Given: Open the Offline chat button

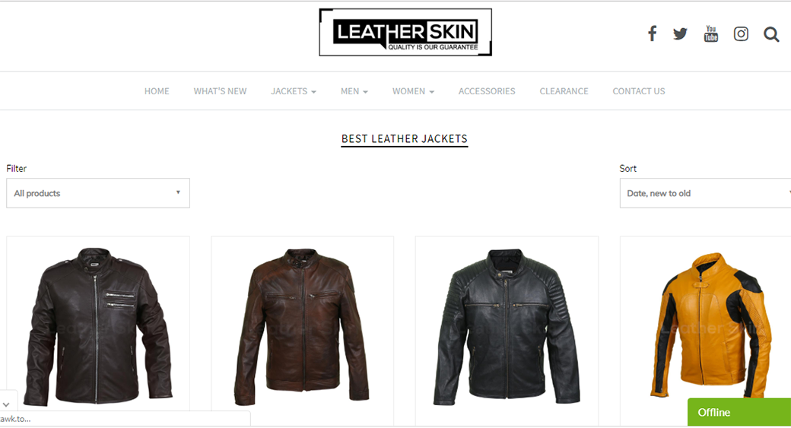Looking at the screenshot, I should 739,412.
